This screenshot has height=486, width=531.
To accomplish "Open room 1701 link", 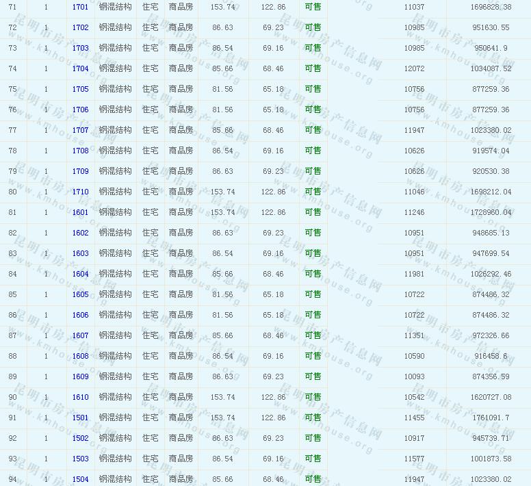I will 80,7.
